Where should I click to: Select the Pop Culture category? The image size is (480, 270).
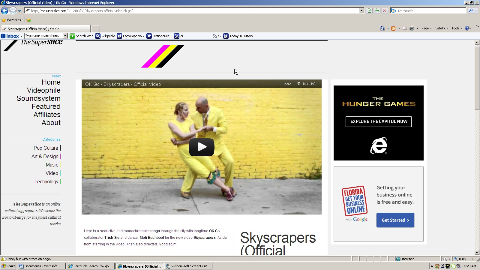(x=46, y=148)
